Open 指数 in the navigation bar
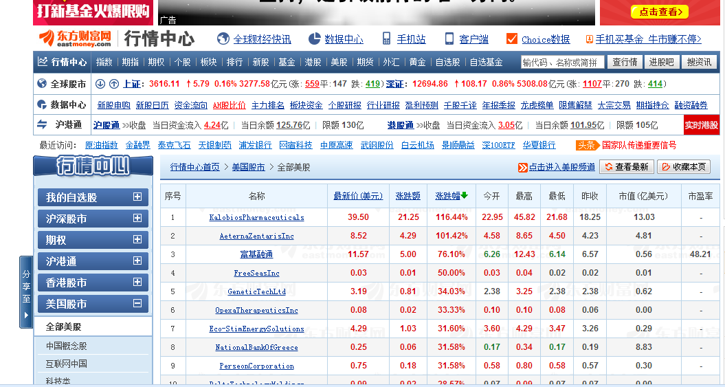This screenshot has width=725, height=387. click(x=104, y=62)
